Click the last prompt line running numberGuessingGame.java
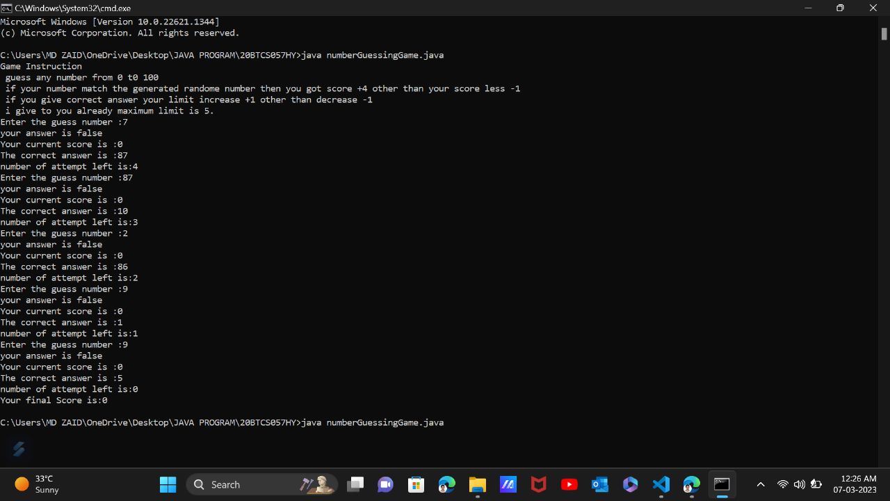The image size is (890, 501). point(222,422)
